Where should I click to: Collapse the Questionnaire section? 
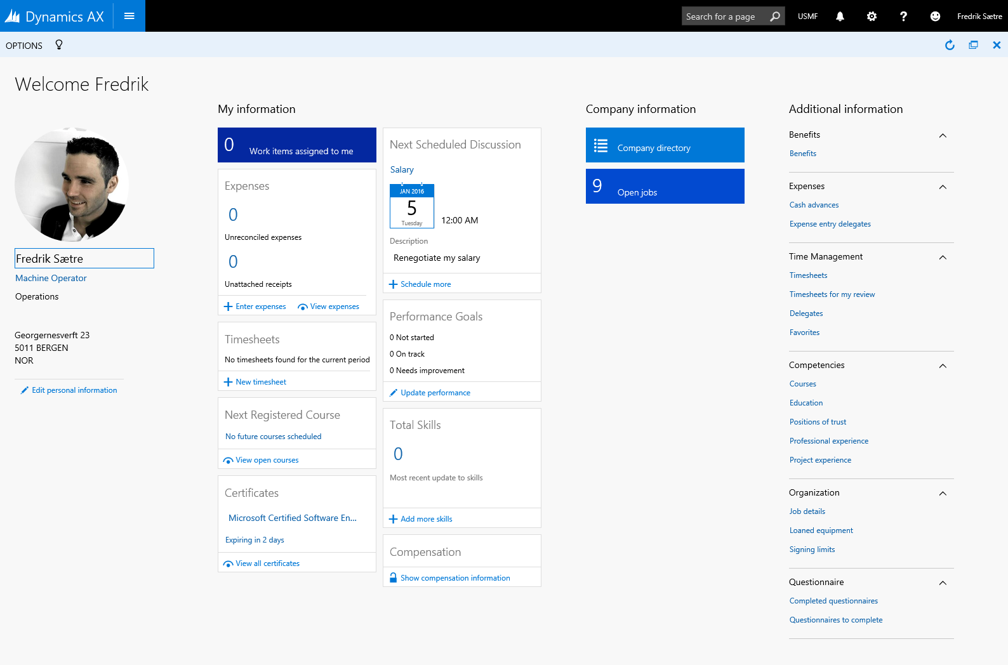(943, 583)
